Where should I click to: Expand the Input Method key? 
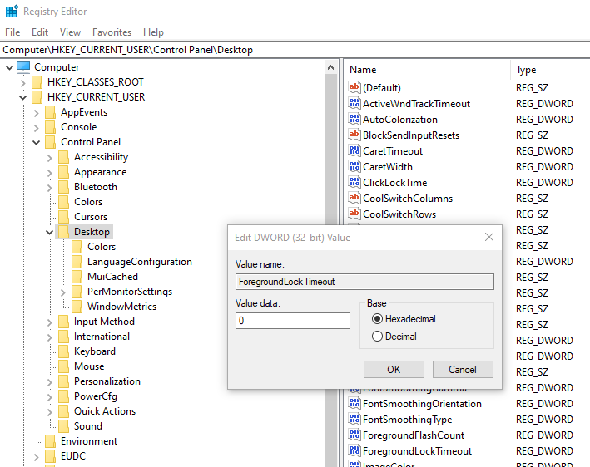tap(50, 322)
